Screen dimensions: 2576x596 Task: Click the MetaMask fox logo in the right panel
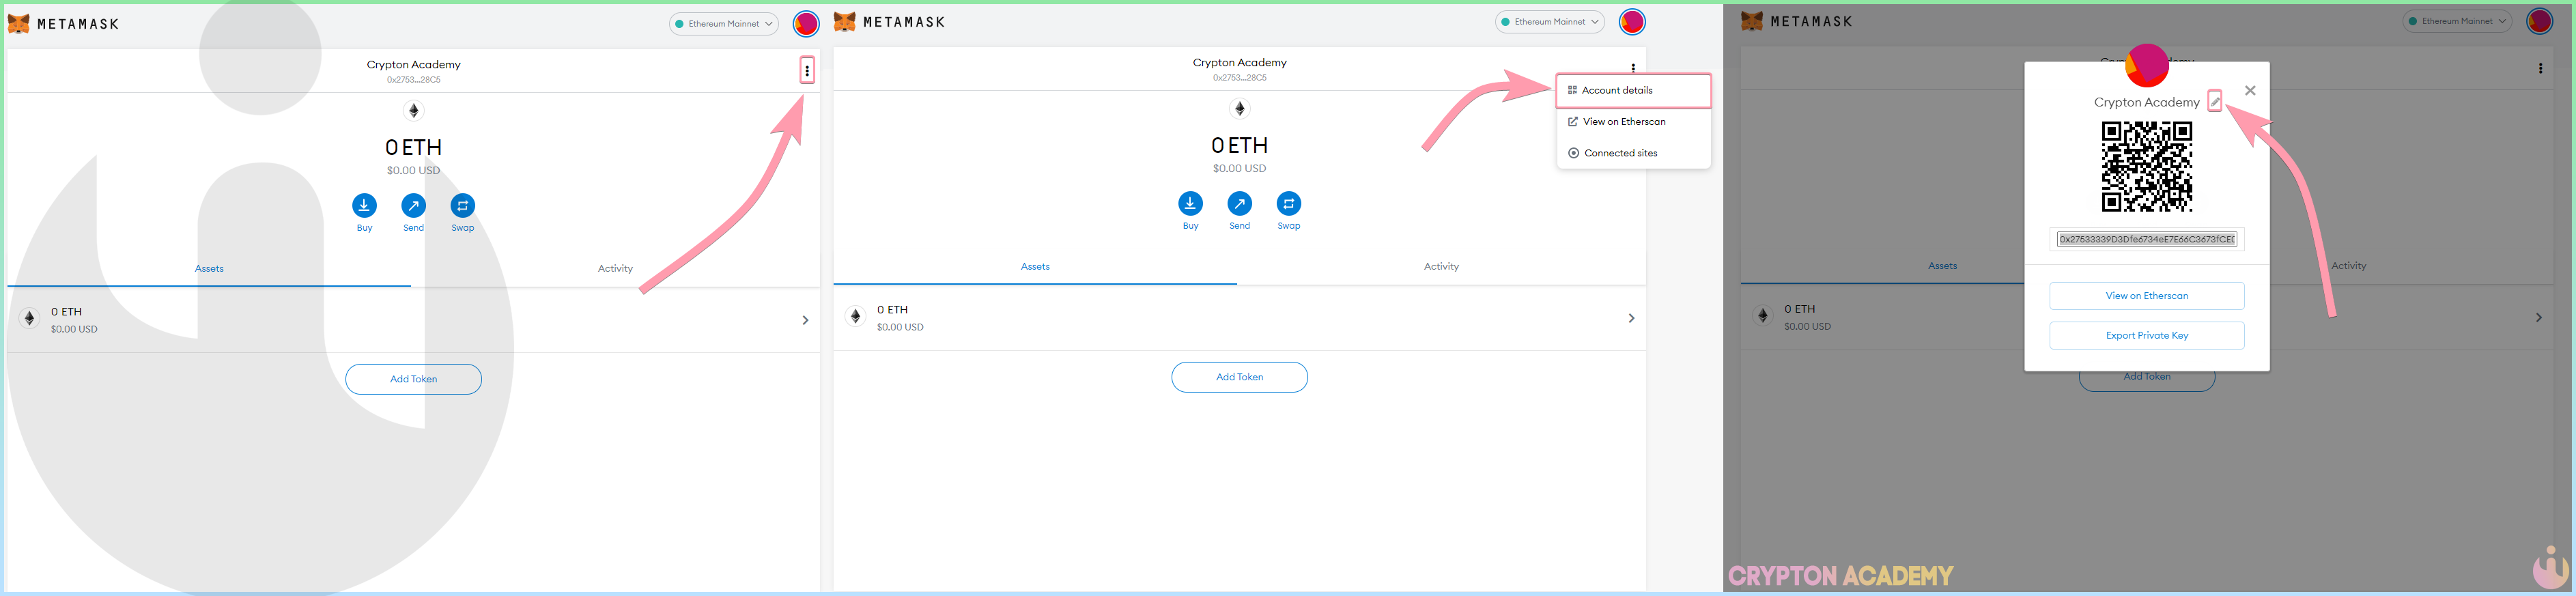(x=1752, y=21)
